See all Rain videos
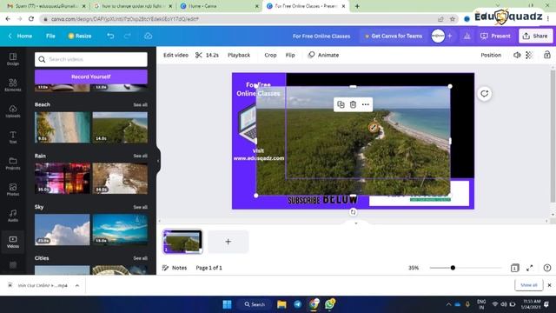The width and height of the screenshot is (556, 313). point(140,156)
